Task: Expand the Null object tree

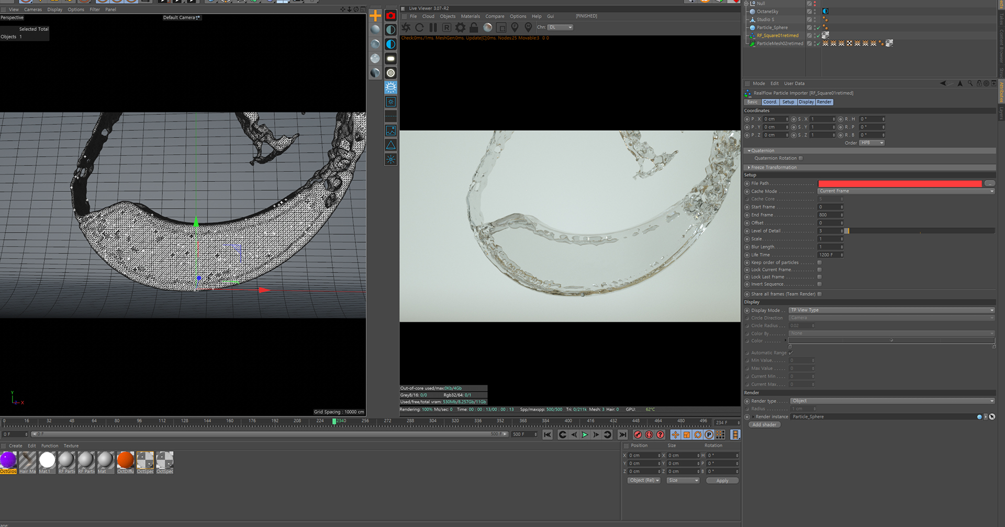Action: click(746, 3)
